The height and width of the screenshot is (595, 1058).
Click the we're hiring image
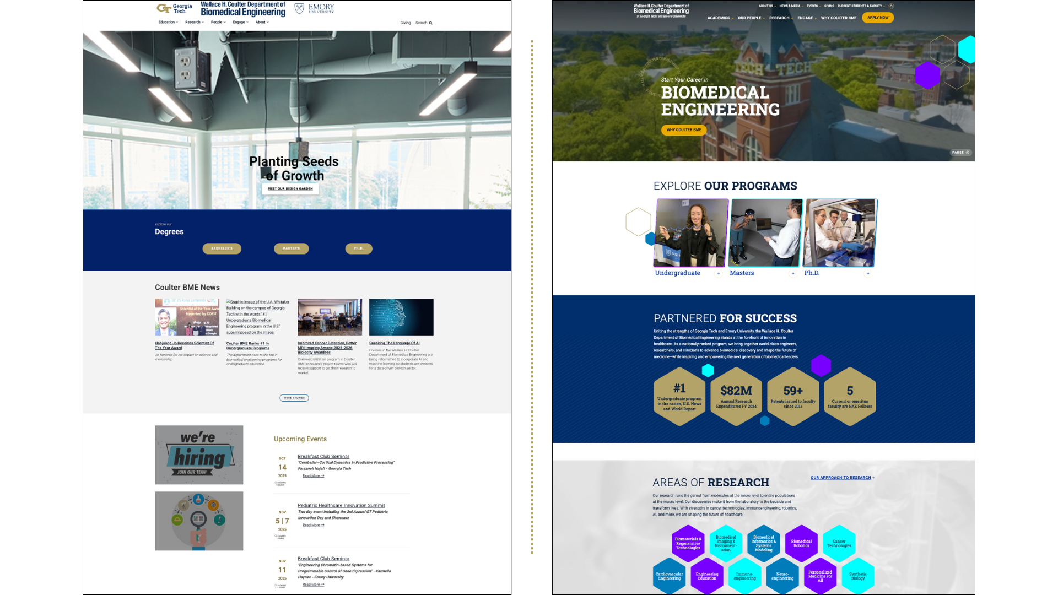(x=199, y=455)
